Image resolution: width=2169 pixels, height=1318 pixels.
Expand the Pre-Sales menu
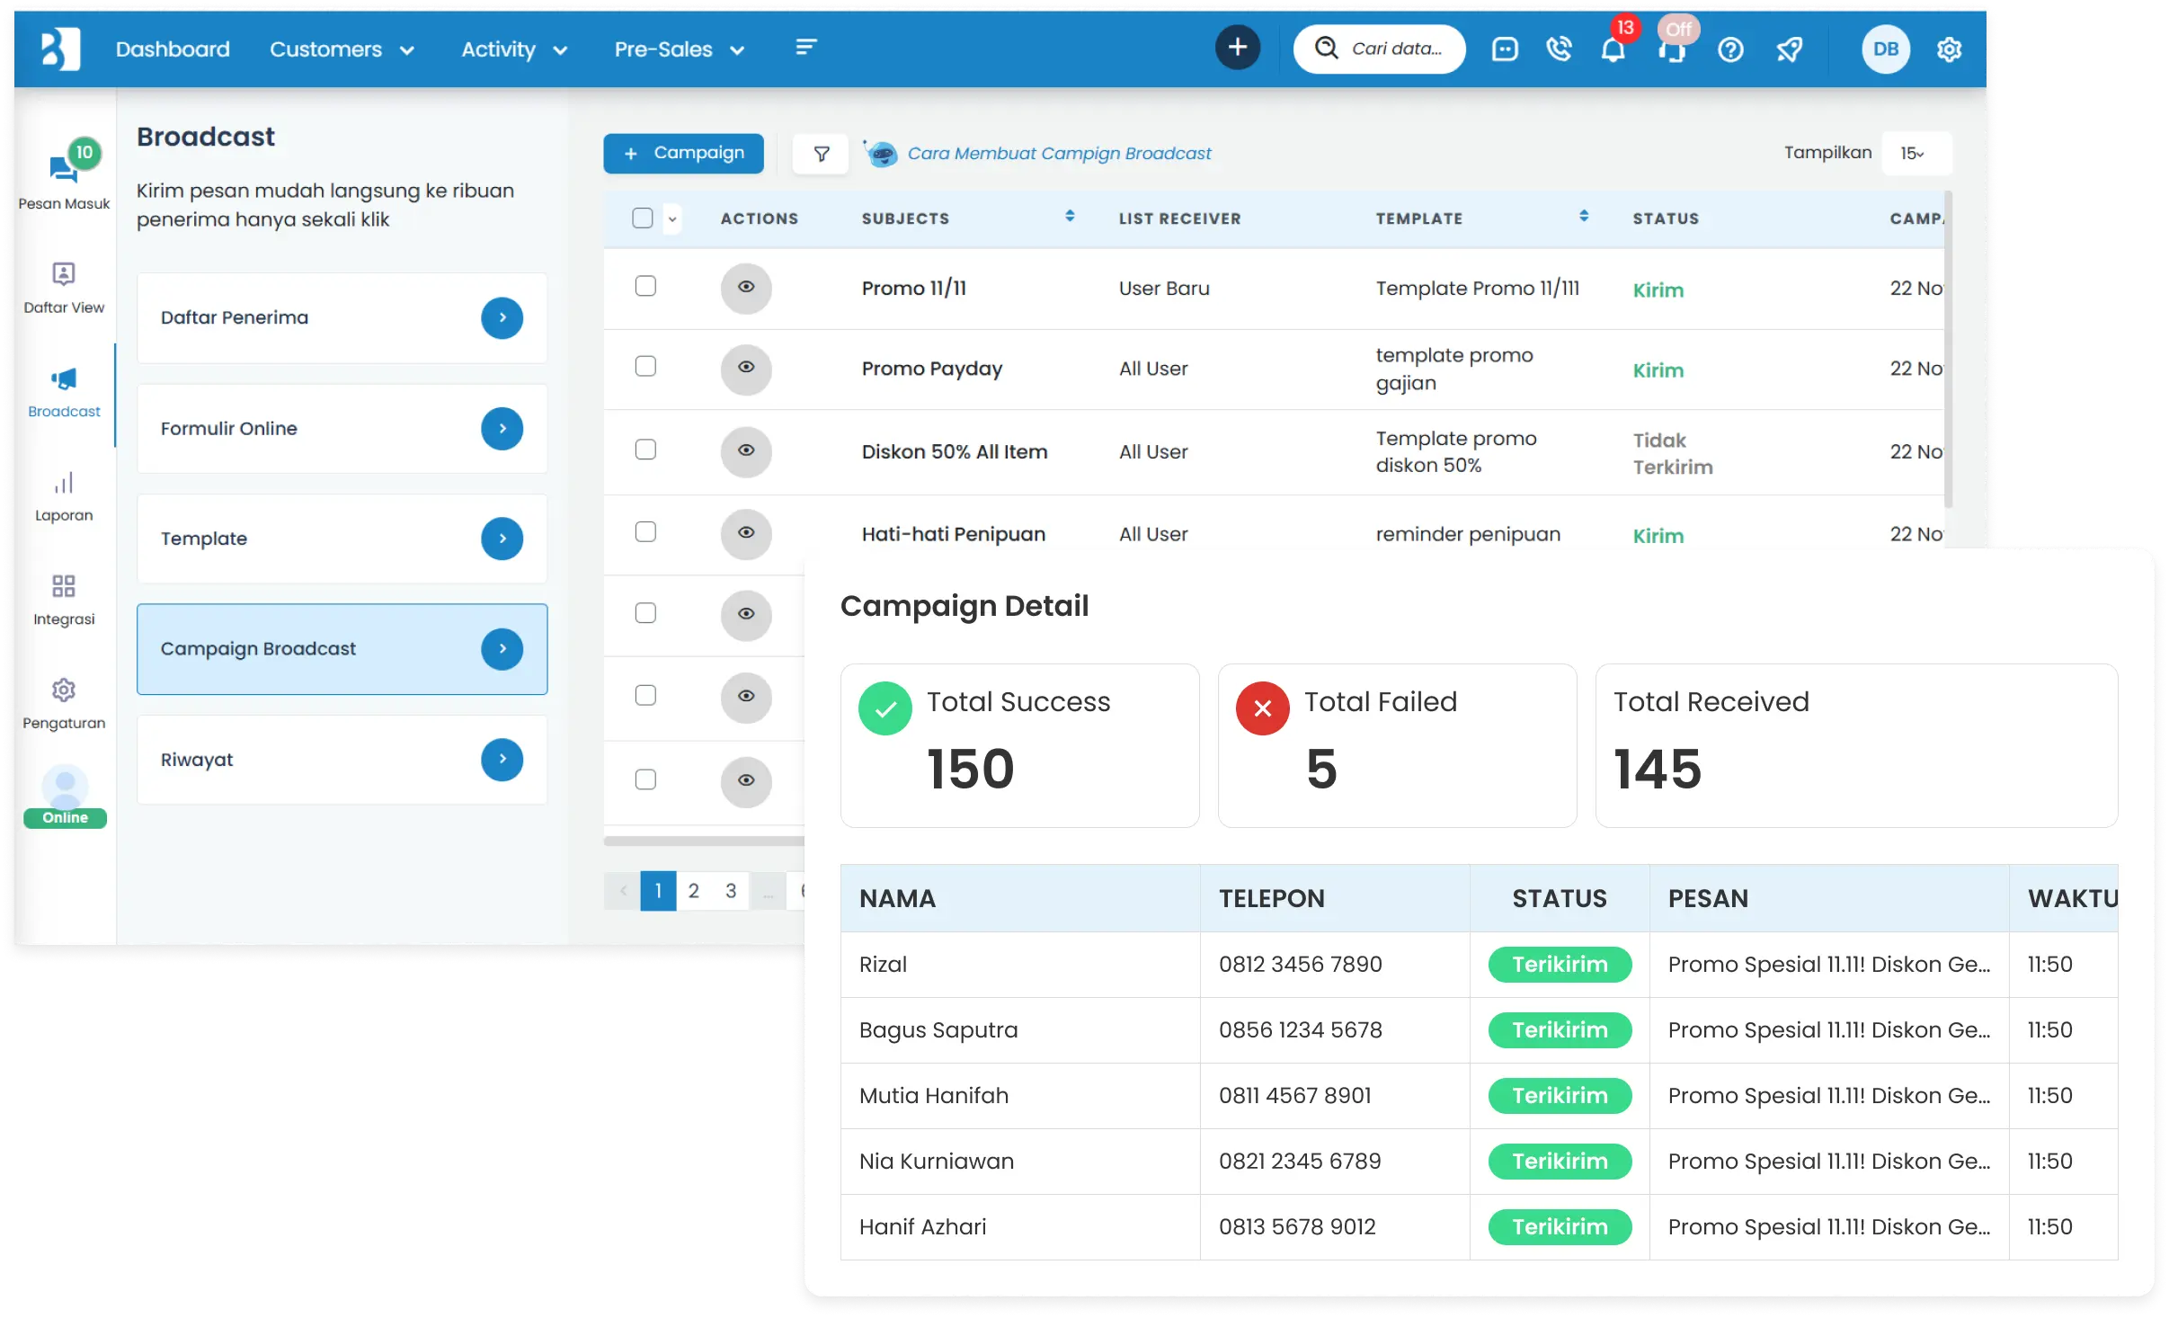(679, 49)
